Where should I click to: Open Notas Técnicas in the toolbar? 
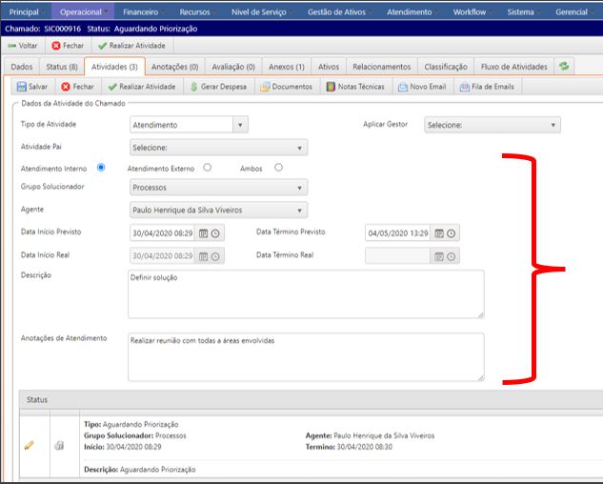point(331,87)
